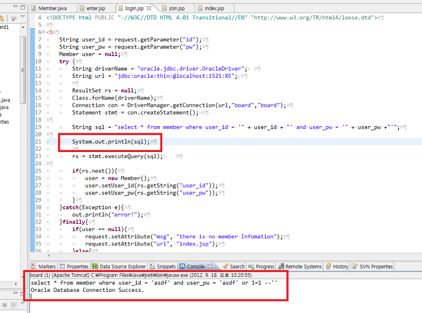Image resolution: width=422 pixels, height=313 pixels.
Task: Minimize the left explorer panel
Action: click(15, 7)
